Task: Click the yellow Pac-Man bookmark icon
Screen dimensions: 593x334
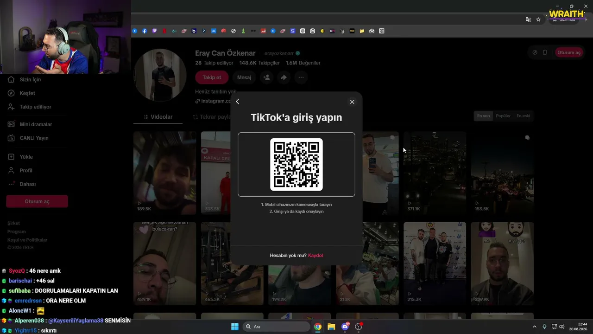Action: tap(322, 31)
